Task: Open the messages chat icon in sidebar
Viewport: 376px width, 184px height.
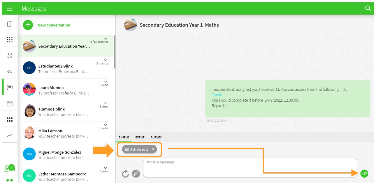Action: 10,87
